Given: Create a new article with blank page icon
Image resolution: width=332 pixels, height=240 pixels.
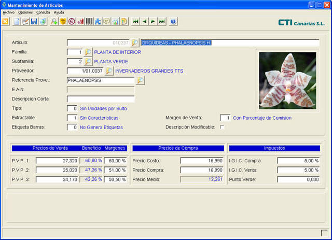Looking at the screenshot, I should coord(17,22).
